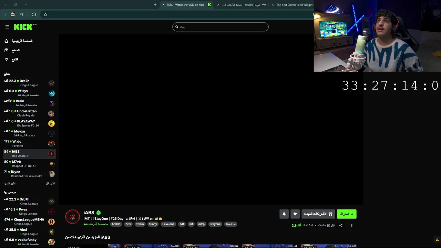This screenshot has width=441, height=248.
Task: Open W_dc Fortnite channel
Action: 29,144
